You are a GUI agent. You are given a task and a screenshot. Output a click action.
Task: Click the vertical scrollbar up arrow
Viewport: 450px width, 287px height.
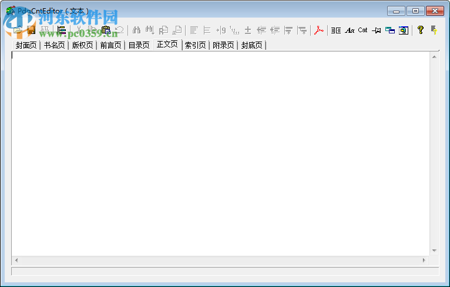(x=434, y=57)
